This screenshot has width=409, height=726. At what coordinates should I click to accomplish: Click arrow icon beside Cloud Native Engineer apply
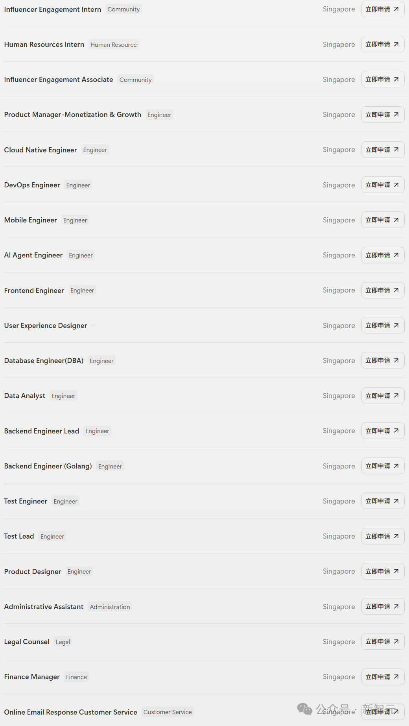point(396,150)
